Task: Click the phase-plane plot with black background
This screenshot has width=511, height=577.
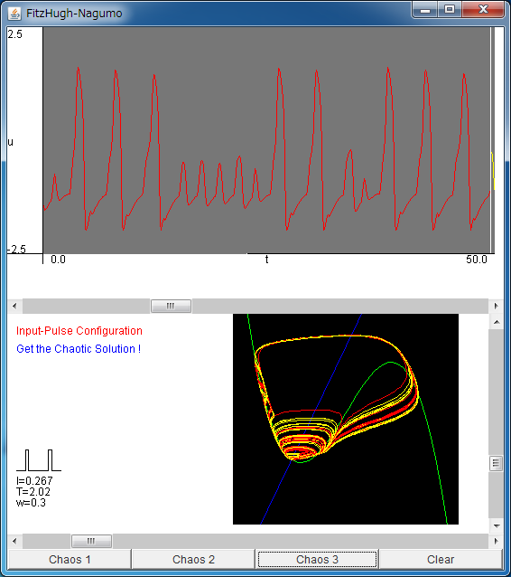Action: (x=345, y=419)
